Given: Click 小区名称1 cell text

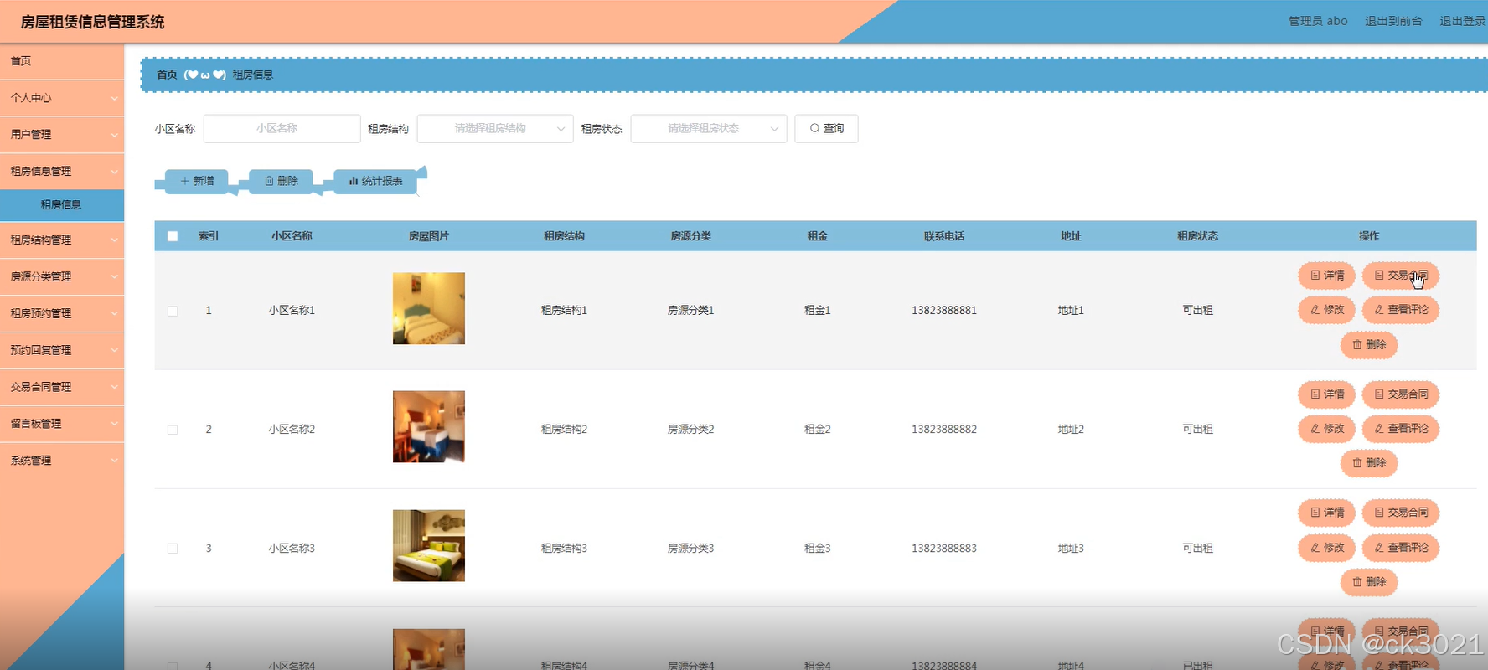Looking at the screenshot, I should click(292, 311).
